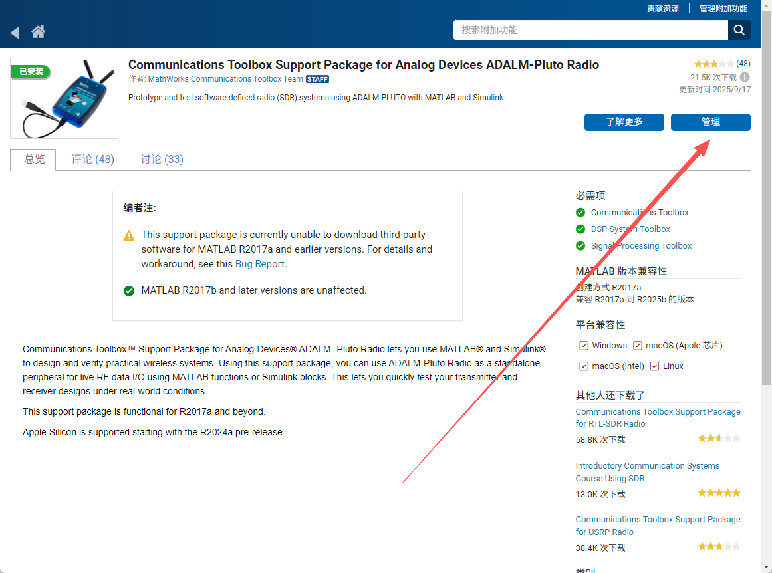The image size is (772, 573).
Task: Click the five-star rating of SDR course
Action: pyautogui.click(x=719, y=493)
